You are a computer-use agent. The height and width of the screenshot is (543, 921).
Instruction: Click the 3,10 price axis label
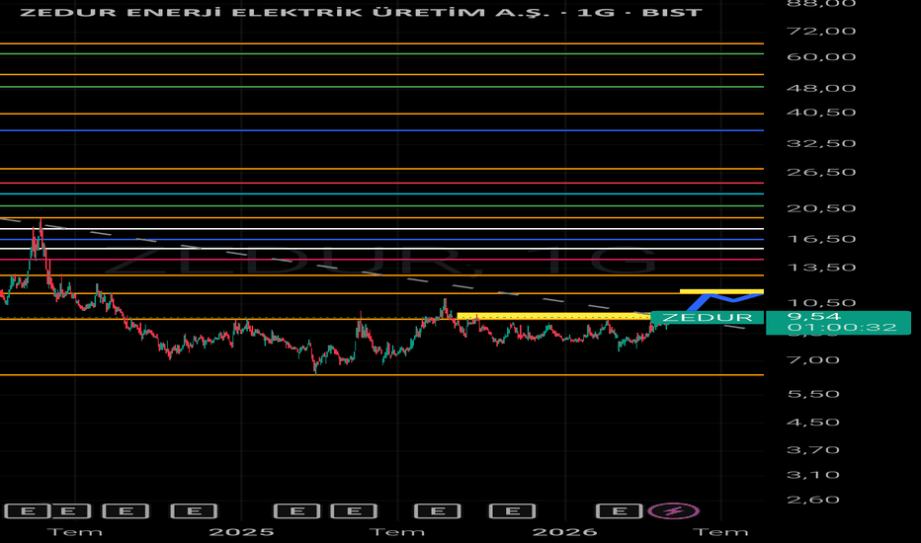[813, 475]
